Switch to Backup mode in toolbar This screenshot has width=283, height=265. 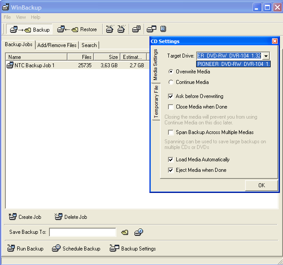pos(30,29)
